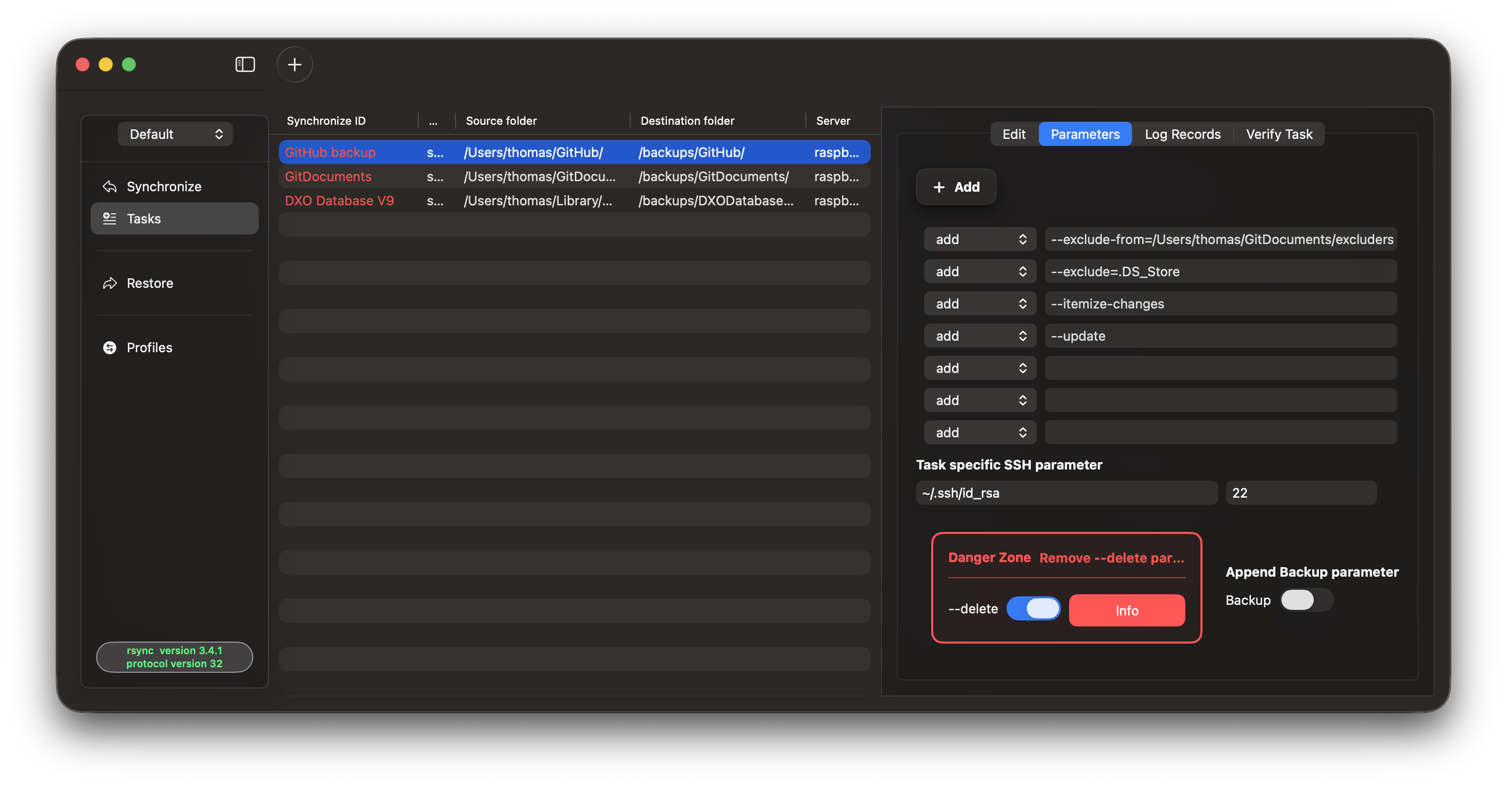Open the Edit tab
This screenshot has width=1507, height=787.
pyautogui.click(x=1013, y=134)
